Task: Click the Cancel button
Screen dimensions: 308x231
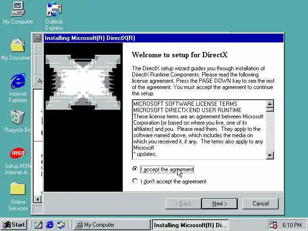Action: point(260,204)
